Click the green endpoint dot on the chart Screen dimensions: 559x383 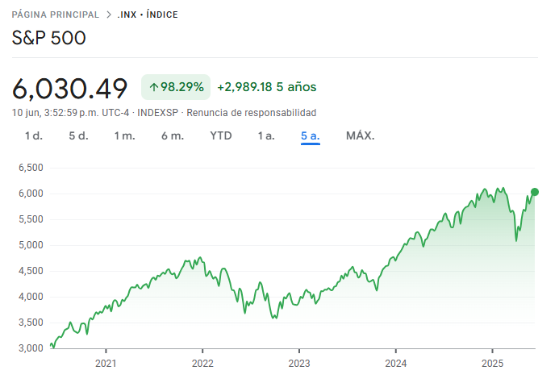coord(535,192)
